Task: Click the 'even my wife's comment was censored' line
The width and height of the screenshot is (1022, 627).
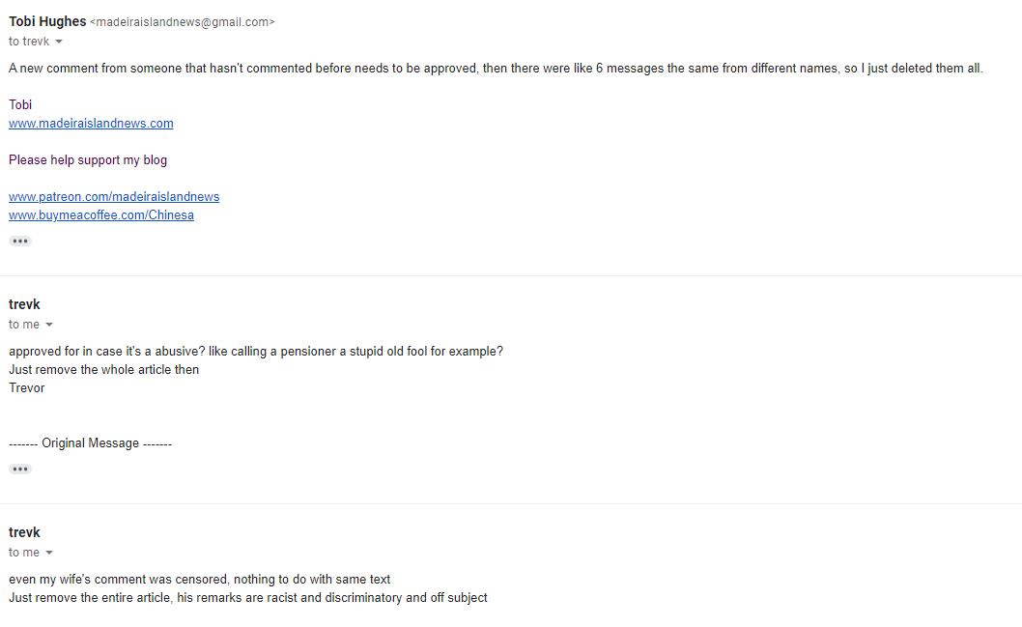Action: 199,579
